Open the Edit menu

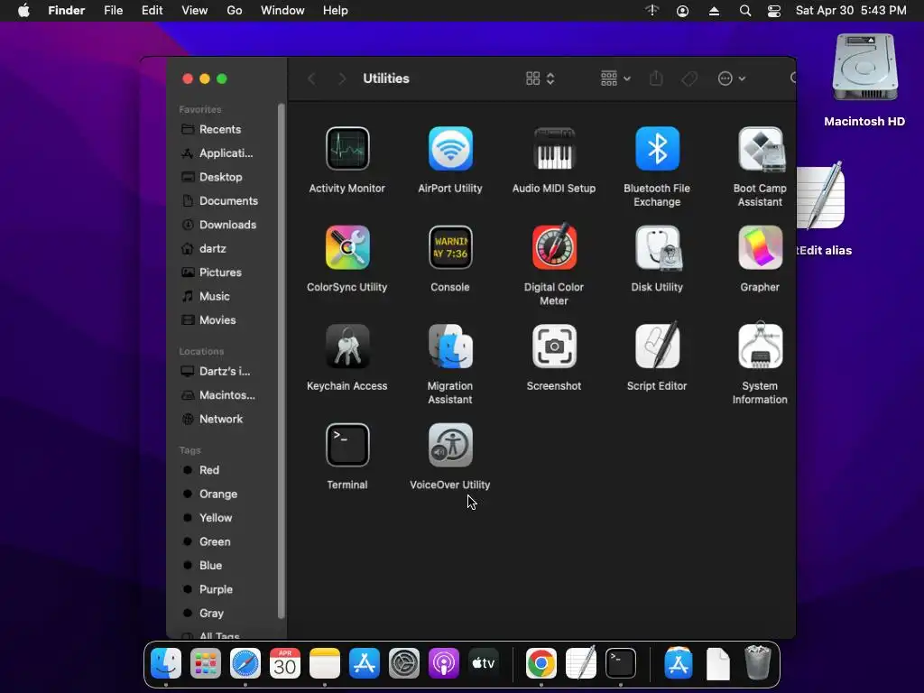[152, 11]
